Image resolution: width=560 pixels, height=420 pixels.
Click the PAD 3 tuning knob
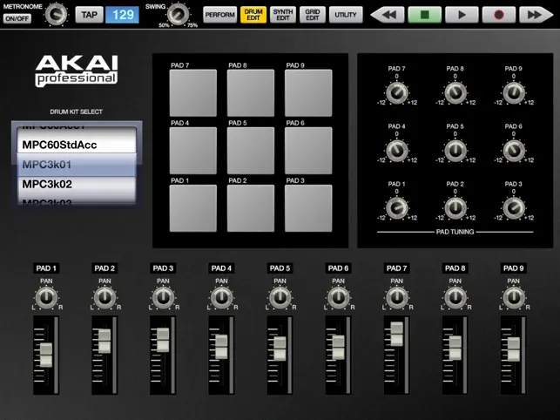coord(514,208)
